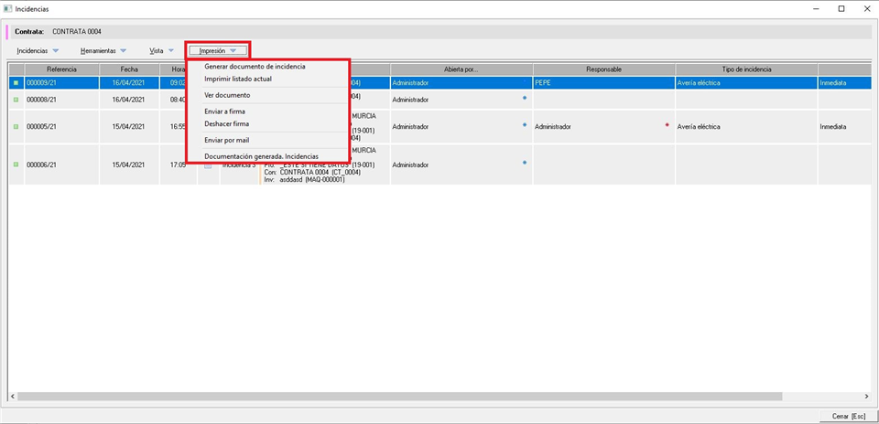Image resolution: width=879 pixels, height=424 pixels.
Task: Sort by the Referencia column header
Action: (61, 69)
